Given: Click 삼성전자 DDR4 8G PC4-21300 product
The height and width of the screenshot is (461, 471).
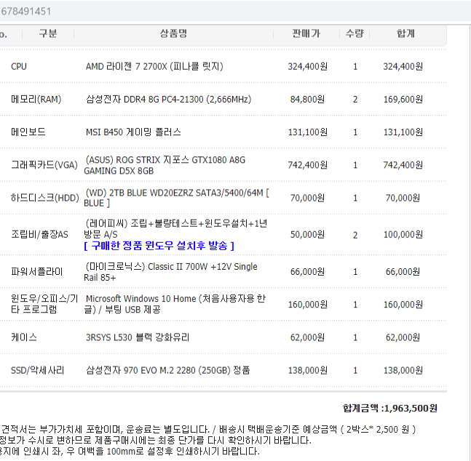Looking at the screenshot, I should (168, 100).
